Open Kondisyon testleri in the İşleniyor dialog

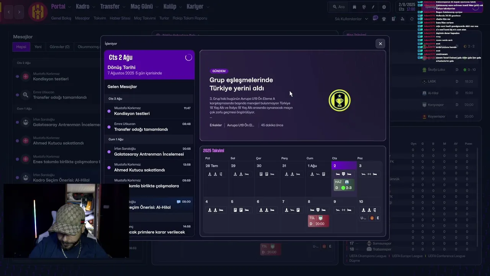click(149, 111)
